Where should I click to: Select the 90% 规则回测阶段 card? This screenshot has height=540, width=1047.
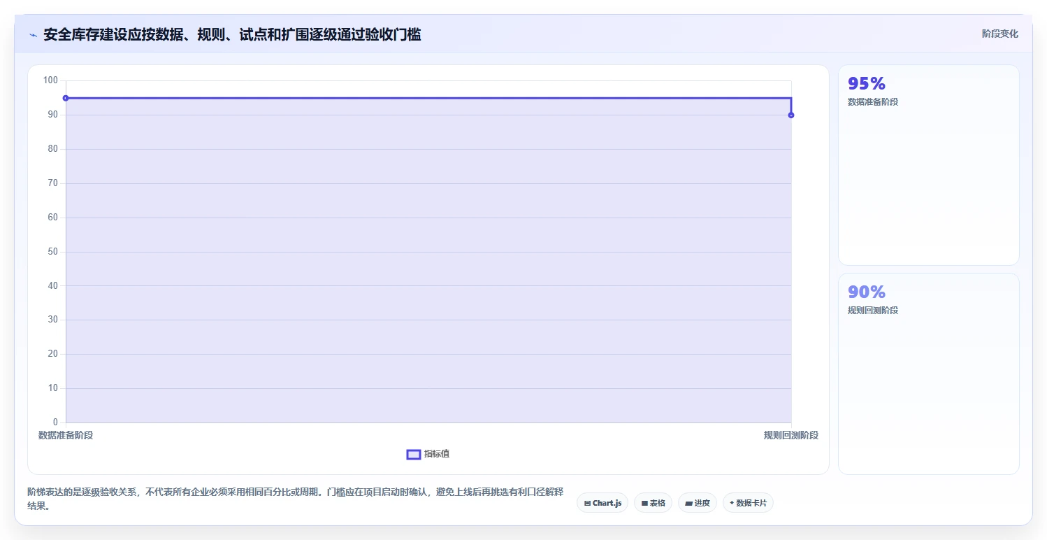coord(928,374)
